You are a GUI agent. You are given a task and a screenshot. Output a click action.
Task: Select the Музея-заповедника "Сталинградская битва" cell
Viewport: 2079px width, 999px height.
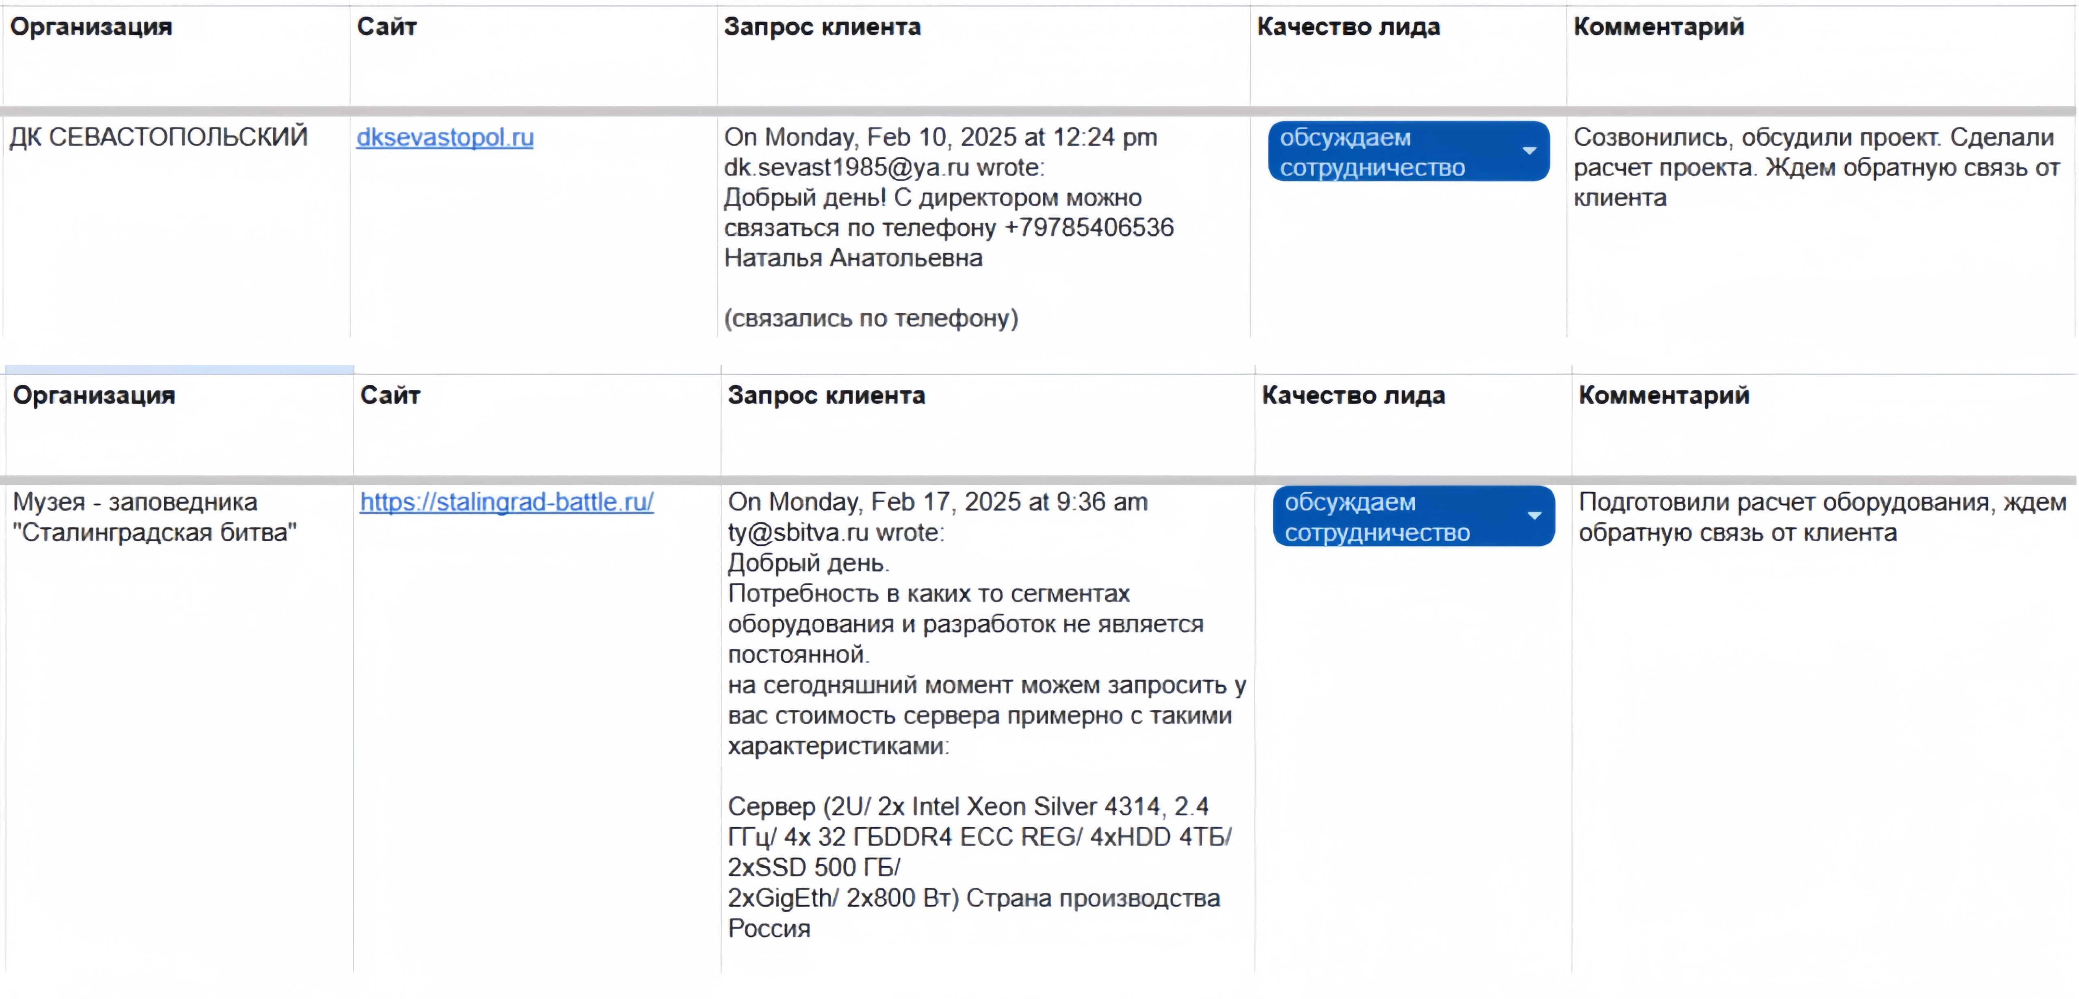[x=155, y=517]
